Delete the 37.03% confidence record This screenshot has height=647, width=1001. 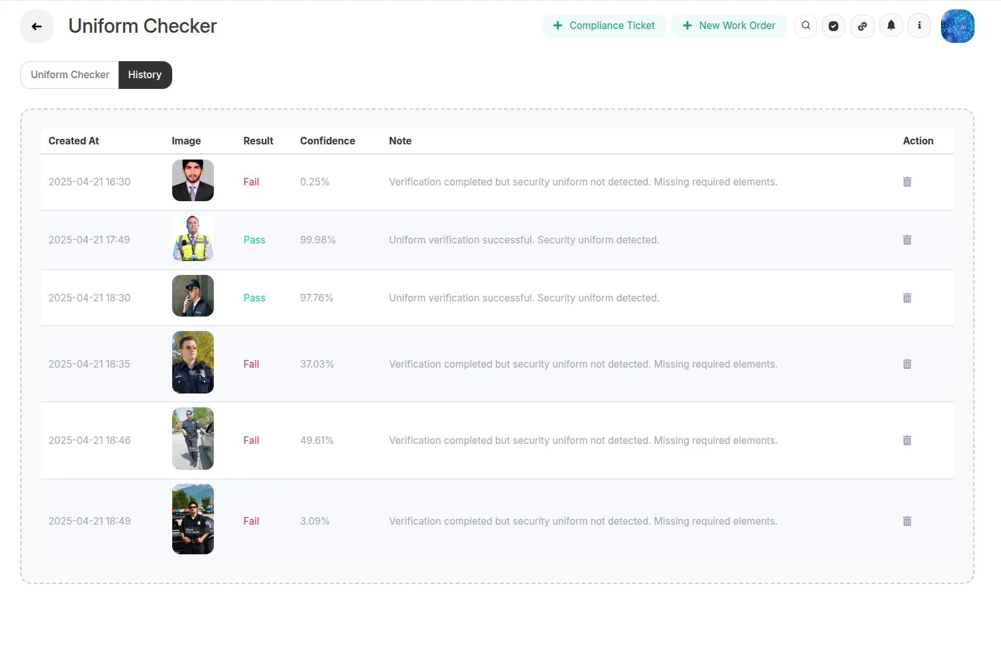(907, 364)
